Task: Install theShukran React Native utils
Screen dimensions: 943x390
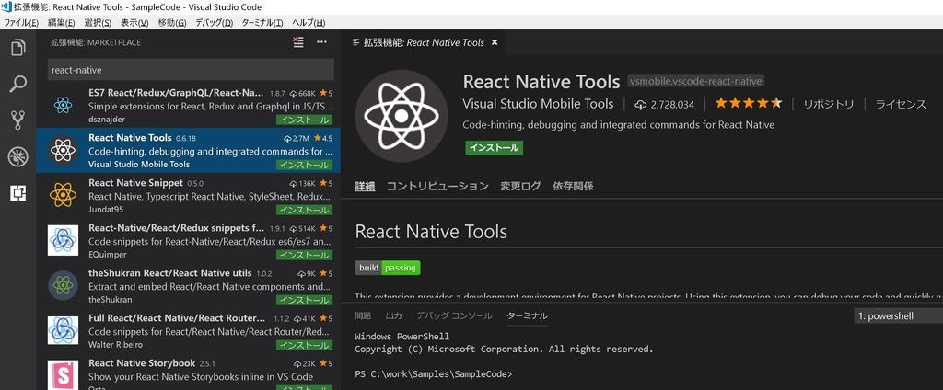Action: 304,300
